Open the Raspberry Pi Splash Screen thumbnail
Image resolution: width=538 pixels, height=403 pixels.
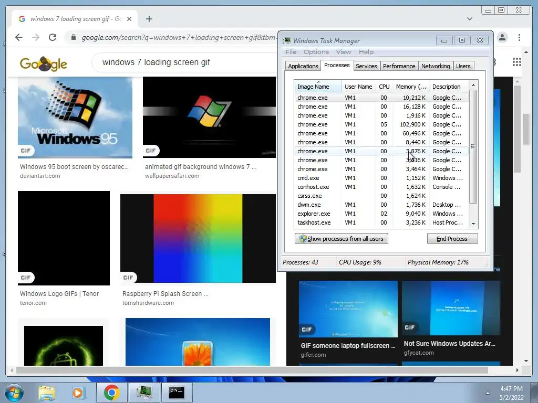[x=198, y=239]
